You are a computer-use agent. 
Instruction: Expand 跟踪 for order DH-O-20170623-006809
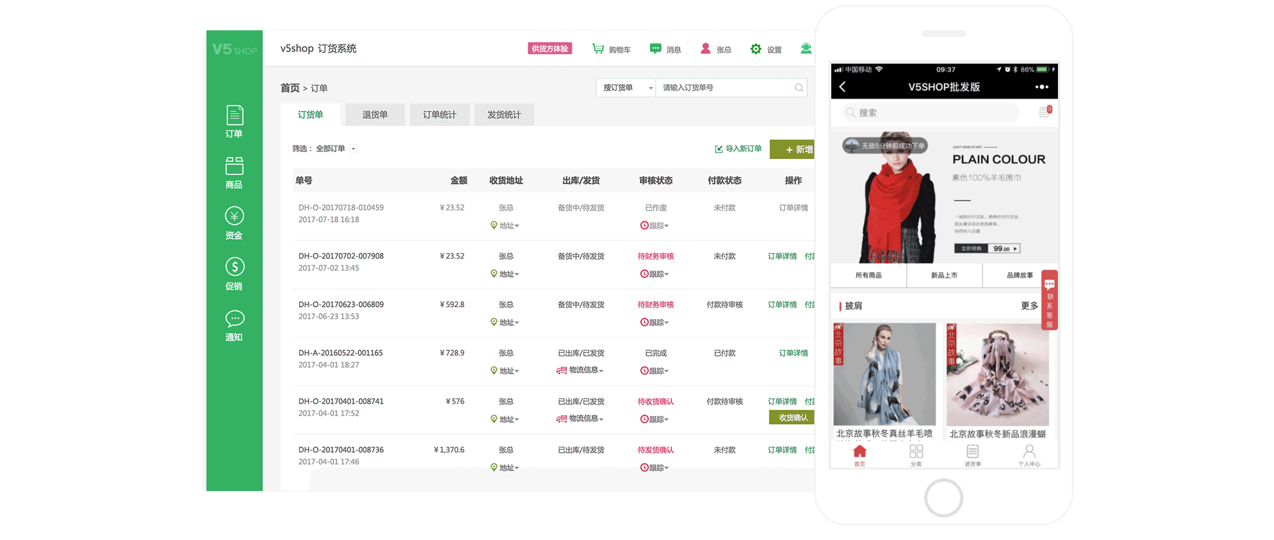click(655, 322)
